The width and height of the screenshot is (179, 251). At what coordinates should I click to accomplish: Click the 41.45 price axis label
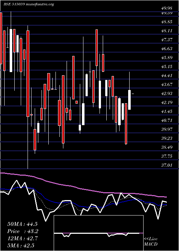click(167, 112)
